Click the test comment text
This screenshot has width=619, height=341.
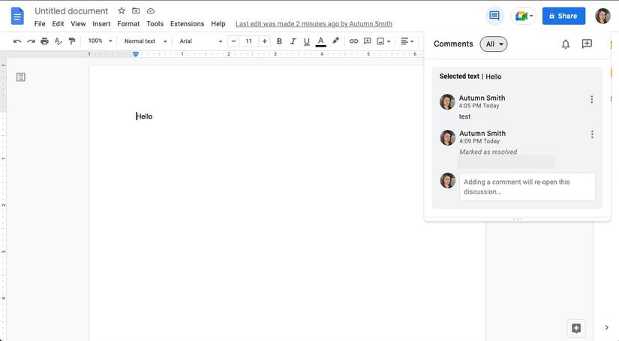(x=464, y=116)
